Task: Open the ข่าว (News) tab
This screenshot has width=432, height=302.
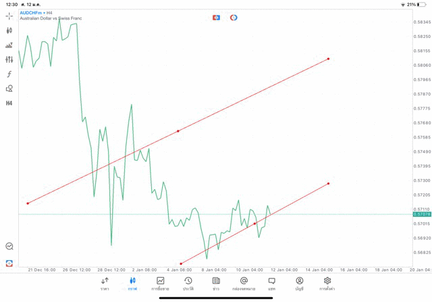Action: pos(216,283)
